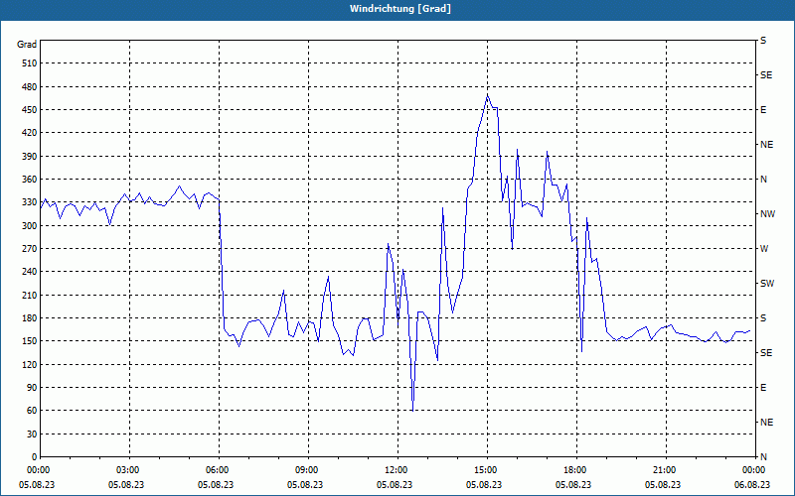Click the NW compass label on right axis

pyautogui.click(x=767, y=214)
